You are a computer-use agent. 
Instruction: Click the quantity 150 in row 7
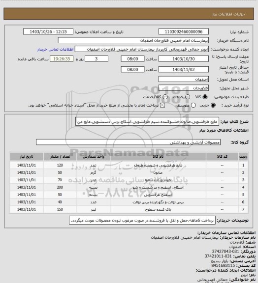coord(60,210)
